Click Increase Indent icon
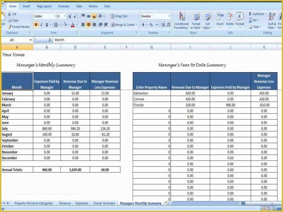 click(106, 25)
